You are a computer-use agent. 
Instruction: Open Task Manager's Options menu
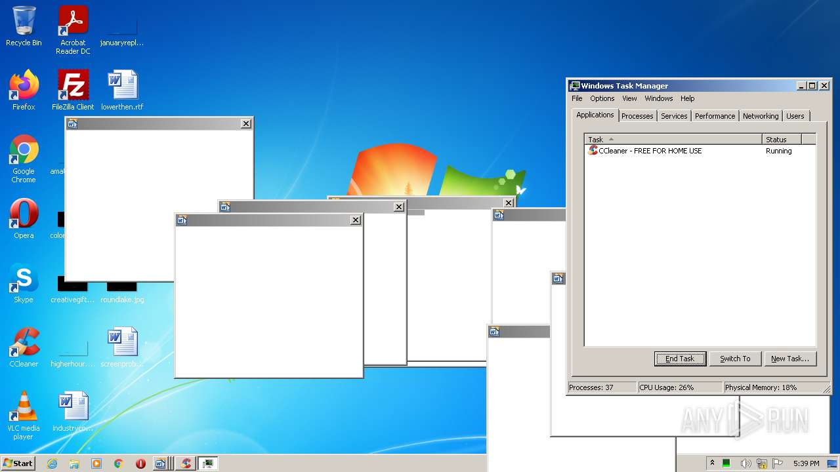(602, 98)
